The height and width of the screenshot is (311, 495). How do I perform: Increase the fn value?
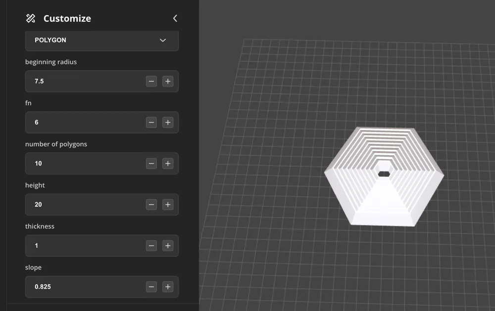(x=168, y=123)
